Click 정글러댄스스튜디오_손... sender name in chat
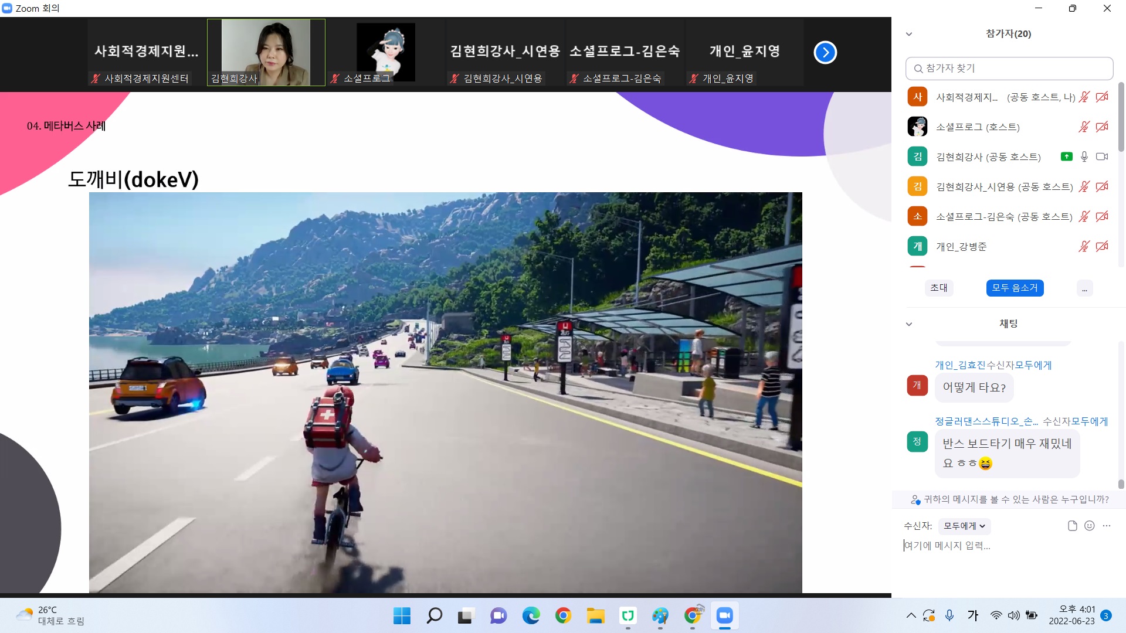The image size is (1126, 633). coord(986,421)
